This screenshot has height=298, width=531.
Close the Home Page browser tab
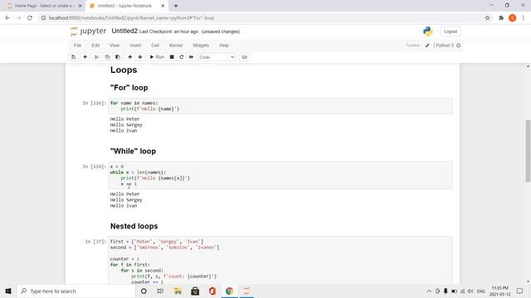pyautogui.click(x=80, y=6)
